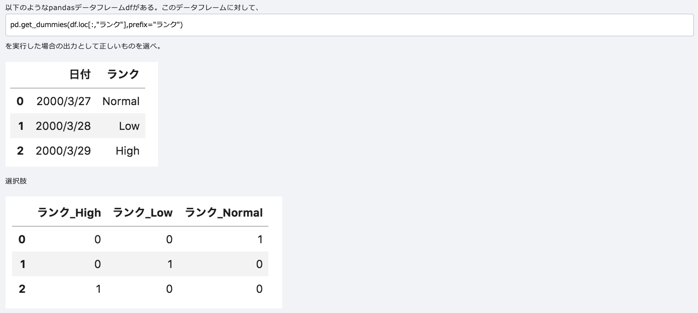Click the High rank cell

(127, 151)
